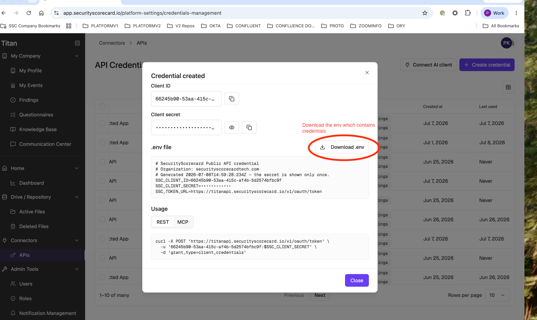This screenshot has height=320, width=537.
Task: Reveal the client secret with eye icon
Action: point(232,127)
